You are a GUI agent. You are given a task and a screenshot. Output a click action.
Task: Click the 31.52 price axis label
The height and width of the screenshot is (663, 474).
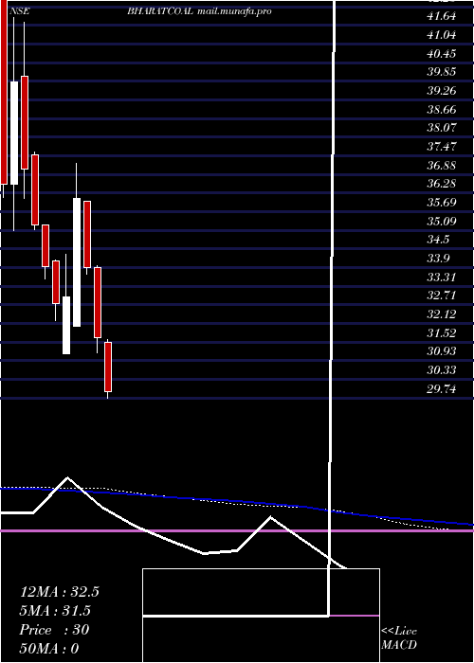pyautogui.click(x=442, y=333)
